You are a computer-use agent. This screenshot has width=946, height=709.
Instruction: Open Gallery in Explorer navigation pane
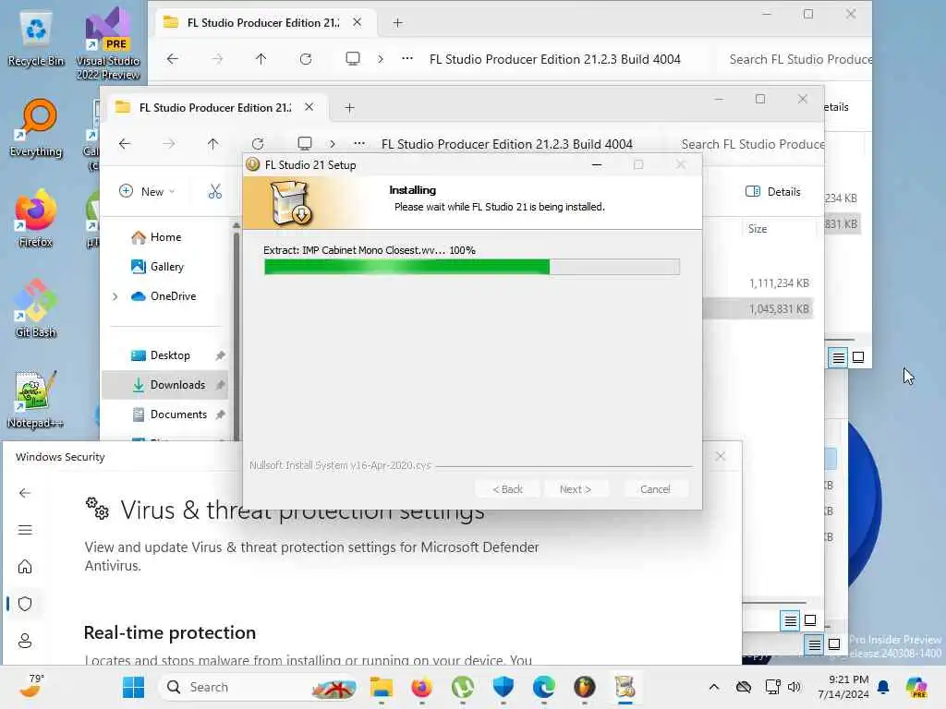coord(157,267)
